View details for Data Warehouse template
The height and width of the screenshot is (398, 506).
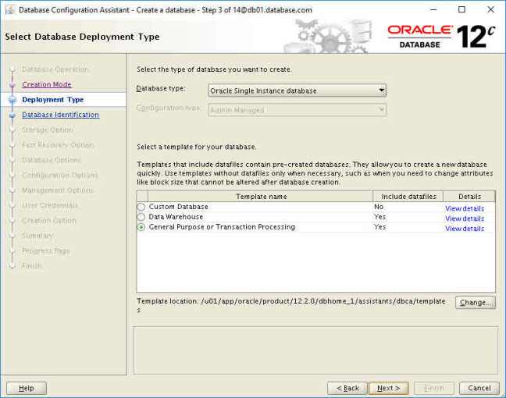(465, 219)
